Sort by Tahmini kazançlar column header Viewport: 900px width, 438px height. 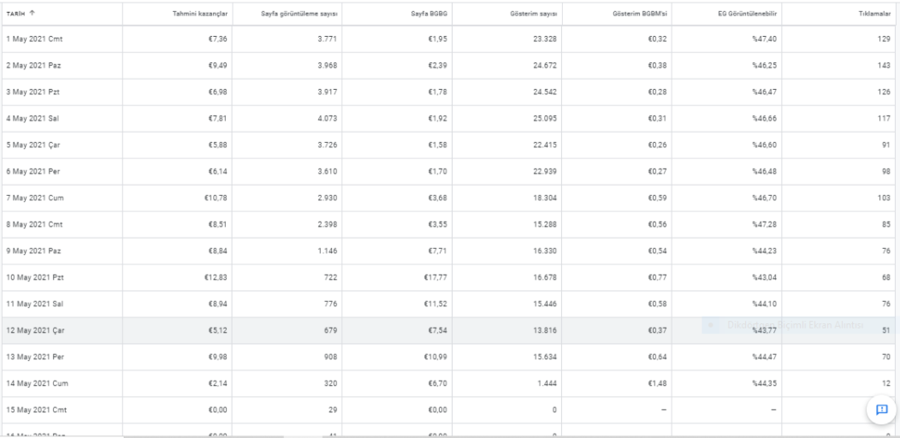pos(199,14)
